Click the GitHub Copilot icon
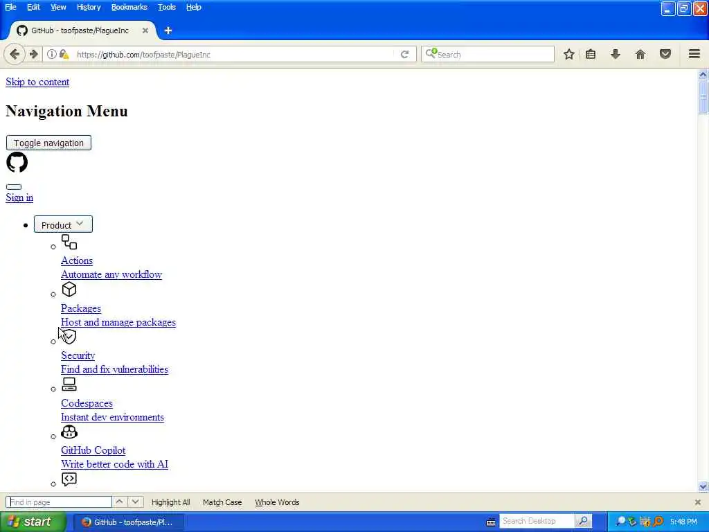The image size is (709, 532). 69,432
